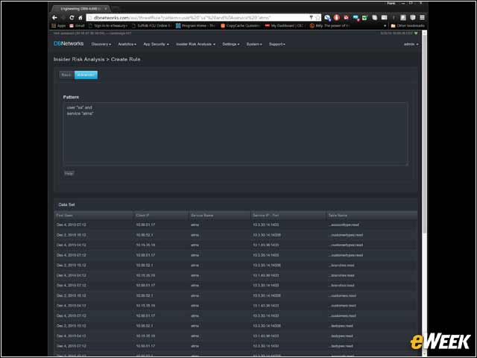
Task: Click the Help button below Pattern box
Action: 69,173
